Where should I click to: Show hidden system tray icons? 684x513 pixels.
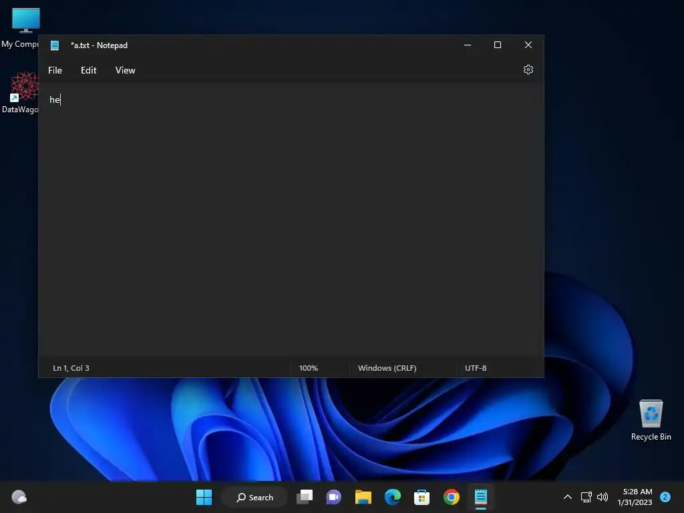[x=568, y=497]
